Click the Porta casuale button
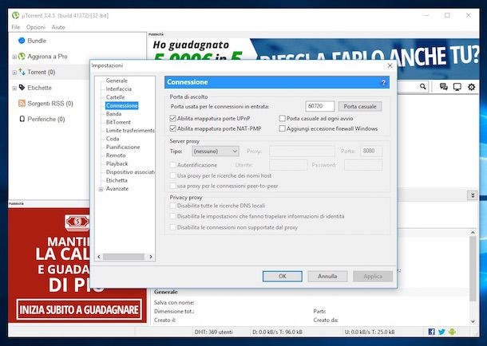Viewport: 487px width, 346px height. tap(359, 106)
